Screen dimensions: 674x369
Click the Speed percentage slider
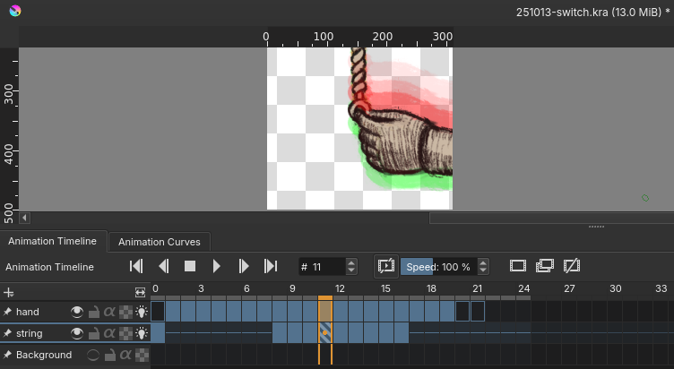[x=438, y=266]
